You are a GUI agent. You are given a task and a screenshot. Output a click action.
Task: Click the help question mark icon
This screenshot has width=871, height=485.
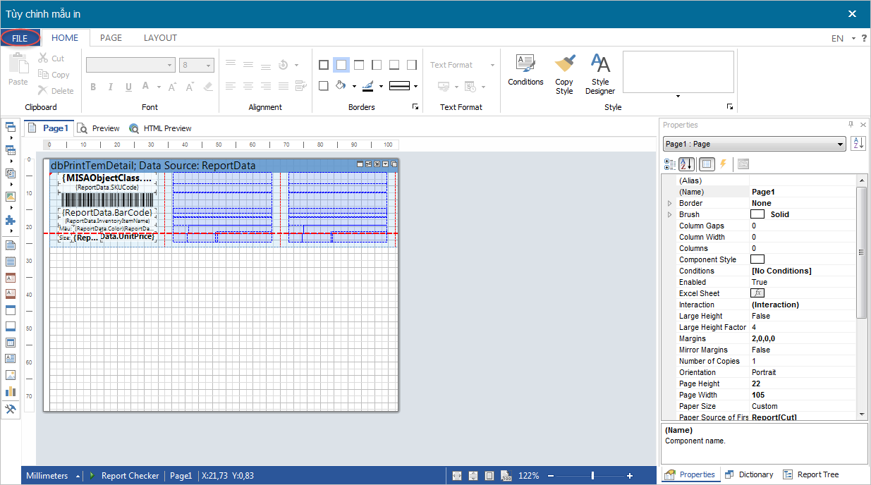864,38
